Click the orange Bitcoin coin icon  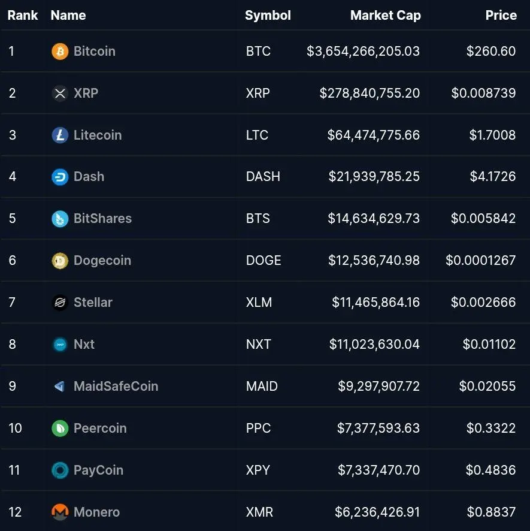[60, 52]
